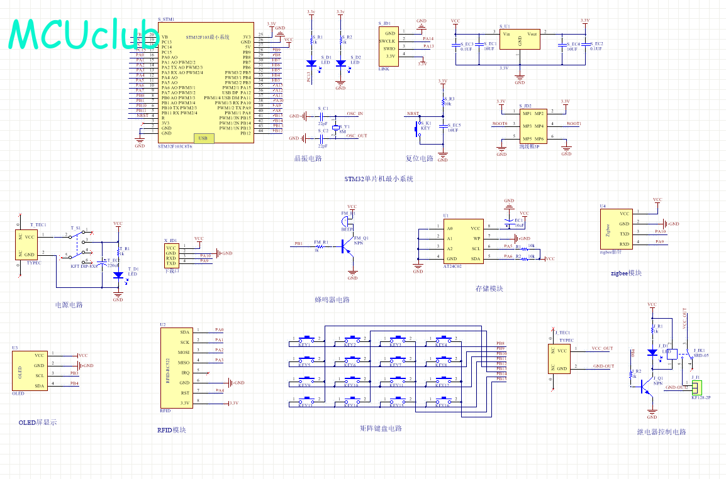Select the S_JD2 jumper header block
This screenshot has width=726, height=479.
click(533, 126)
